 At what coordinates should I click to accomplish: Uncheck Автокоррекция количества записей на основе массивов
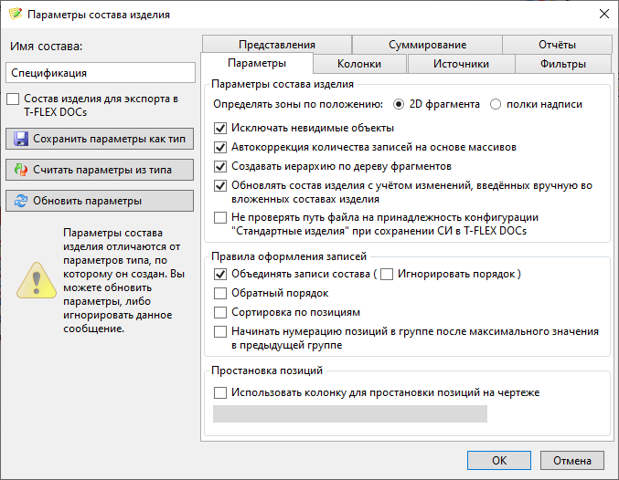220,148
